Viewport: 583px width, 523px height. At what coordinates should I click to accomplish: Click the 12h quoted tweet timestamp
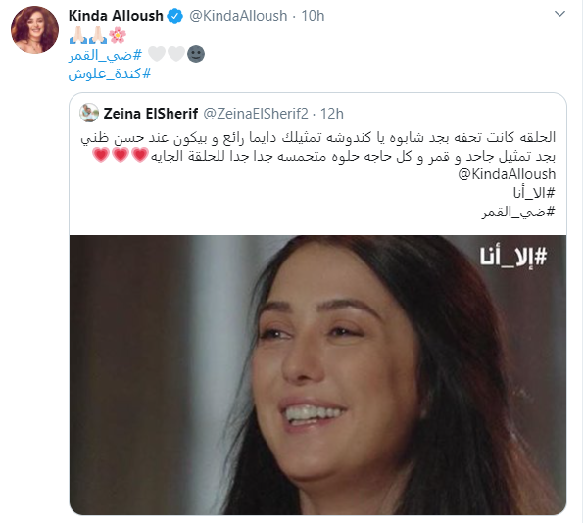pos(332,114)
